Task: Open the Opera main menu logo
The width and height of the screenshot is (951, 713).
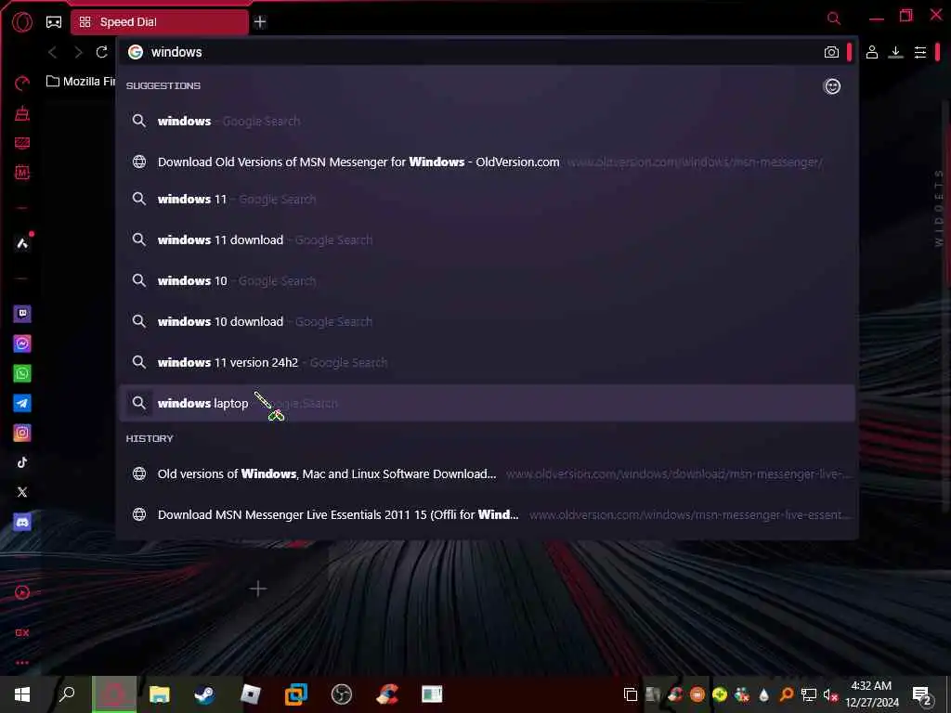Action: coord(22,22)
